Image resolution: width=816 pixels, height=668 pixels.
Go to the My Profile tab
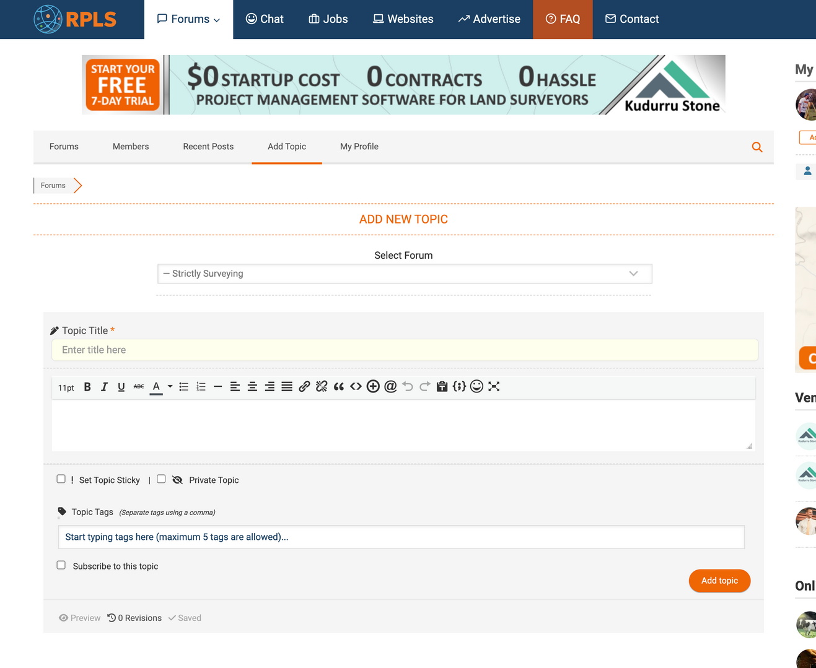tap(359, 147)
